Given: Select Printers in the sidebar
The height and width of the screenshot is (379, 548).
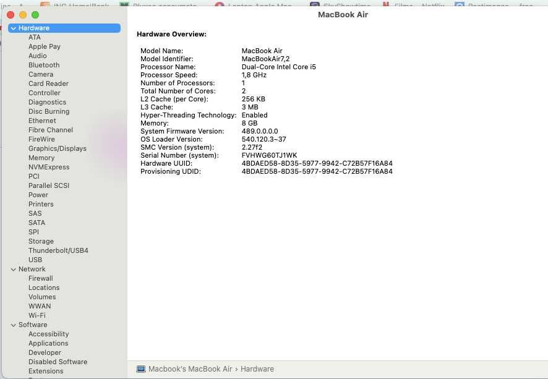Looking at the screenshot, I should coord(41,204).
